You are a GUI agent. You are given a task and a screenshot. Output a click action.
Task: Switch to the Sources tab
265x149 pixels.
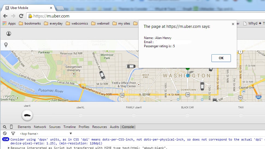pyautogui.click(x=55, y=127)
